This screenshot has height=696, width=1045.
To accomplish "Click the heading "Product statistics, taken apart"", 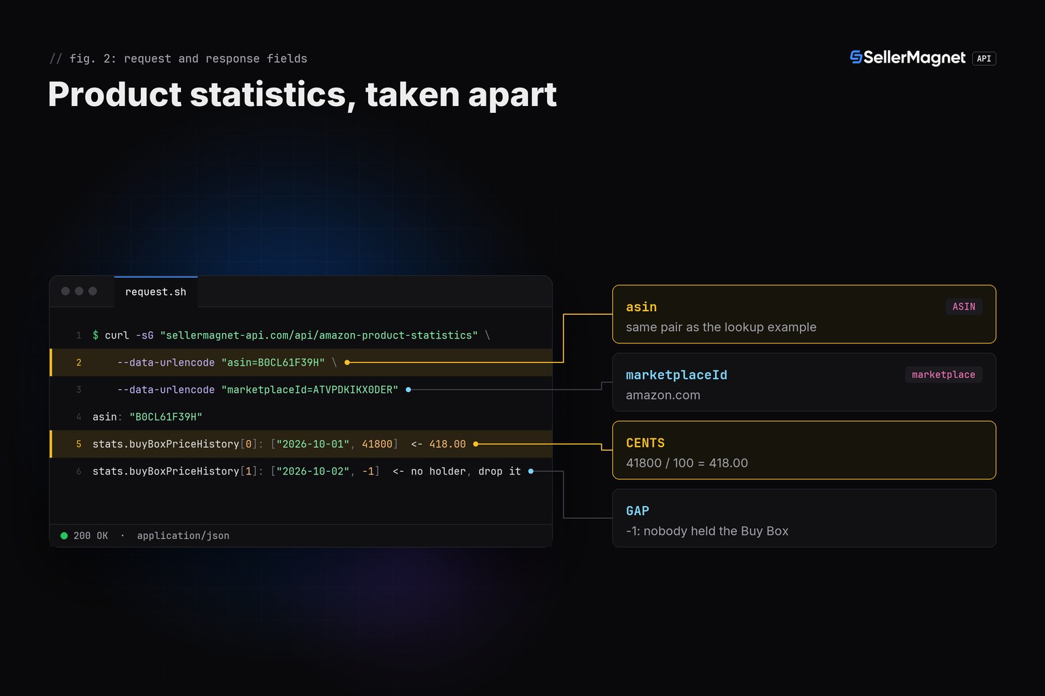I will (302, 94).
